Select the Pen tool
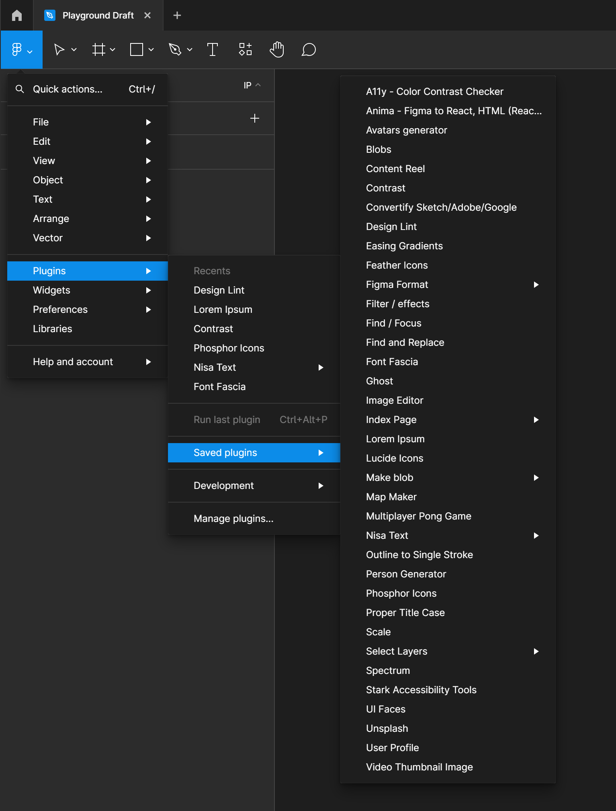This screenshot has width=616, height=811. [175, 50]
